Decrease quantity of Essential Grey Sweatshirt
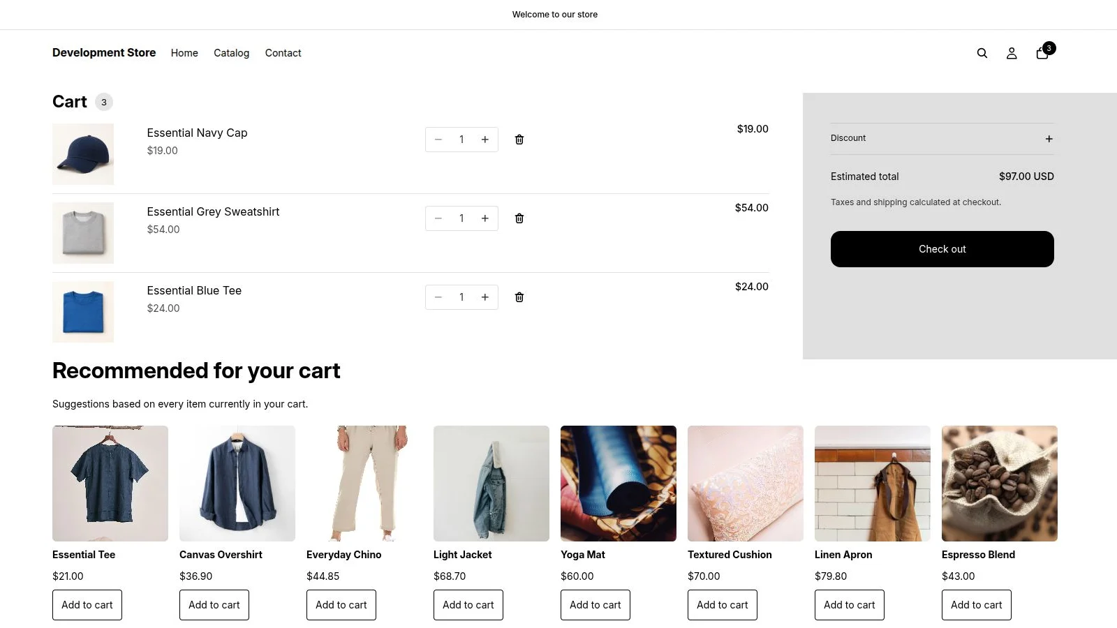This screenshot has height=628, width=1117. [x=438, y=218]
